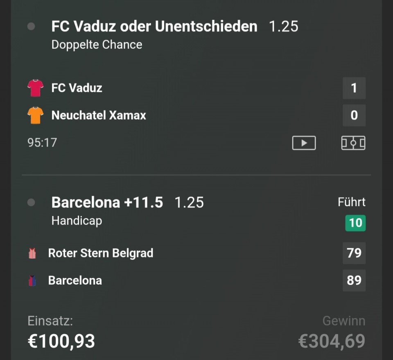The image size is (393, 360).
Task: Tap the FC Vaduz score box
Action: (354, 88)
